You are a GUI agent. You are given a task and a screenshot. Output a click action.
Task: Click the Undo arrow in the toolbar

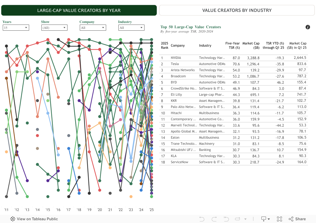pyautogui.click(x=202, y=219)
